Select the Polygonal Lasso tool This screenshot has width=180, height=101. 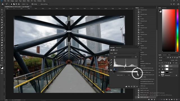2,15
